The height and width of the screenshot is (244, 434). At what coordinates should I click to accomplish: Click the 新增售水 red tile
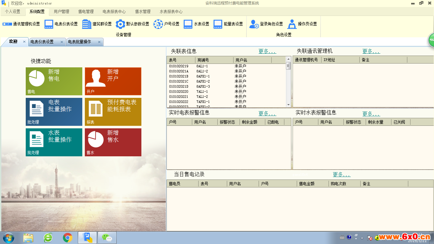(x=113, y=142)
